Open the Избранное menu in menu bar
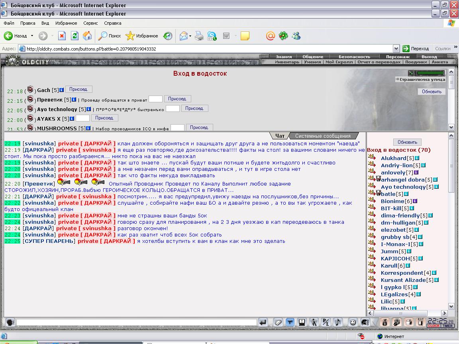This screenshot has height=344, width=459. point(66,23)
